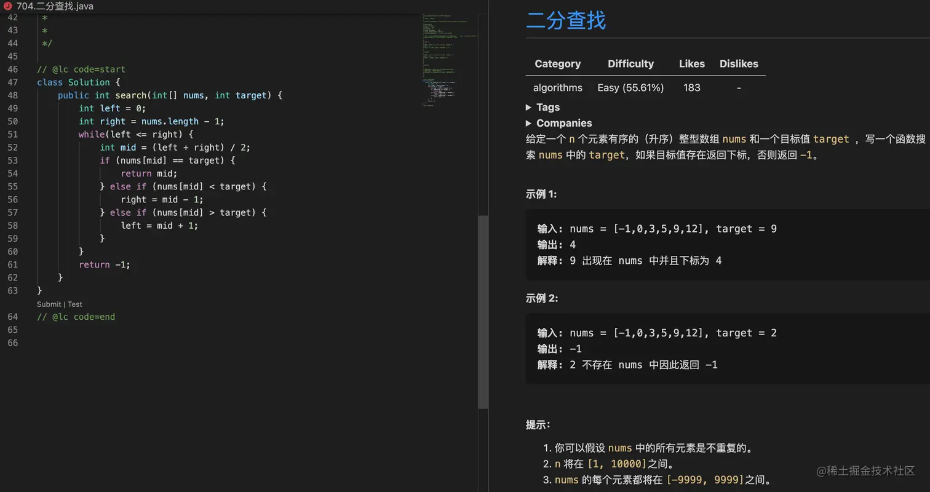The height and width of the screenshot is (492, 930).
Task: Click the search method name in code
Action: click(x=130, y=95)
